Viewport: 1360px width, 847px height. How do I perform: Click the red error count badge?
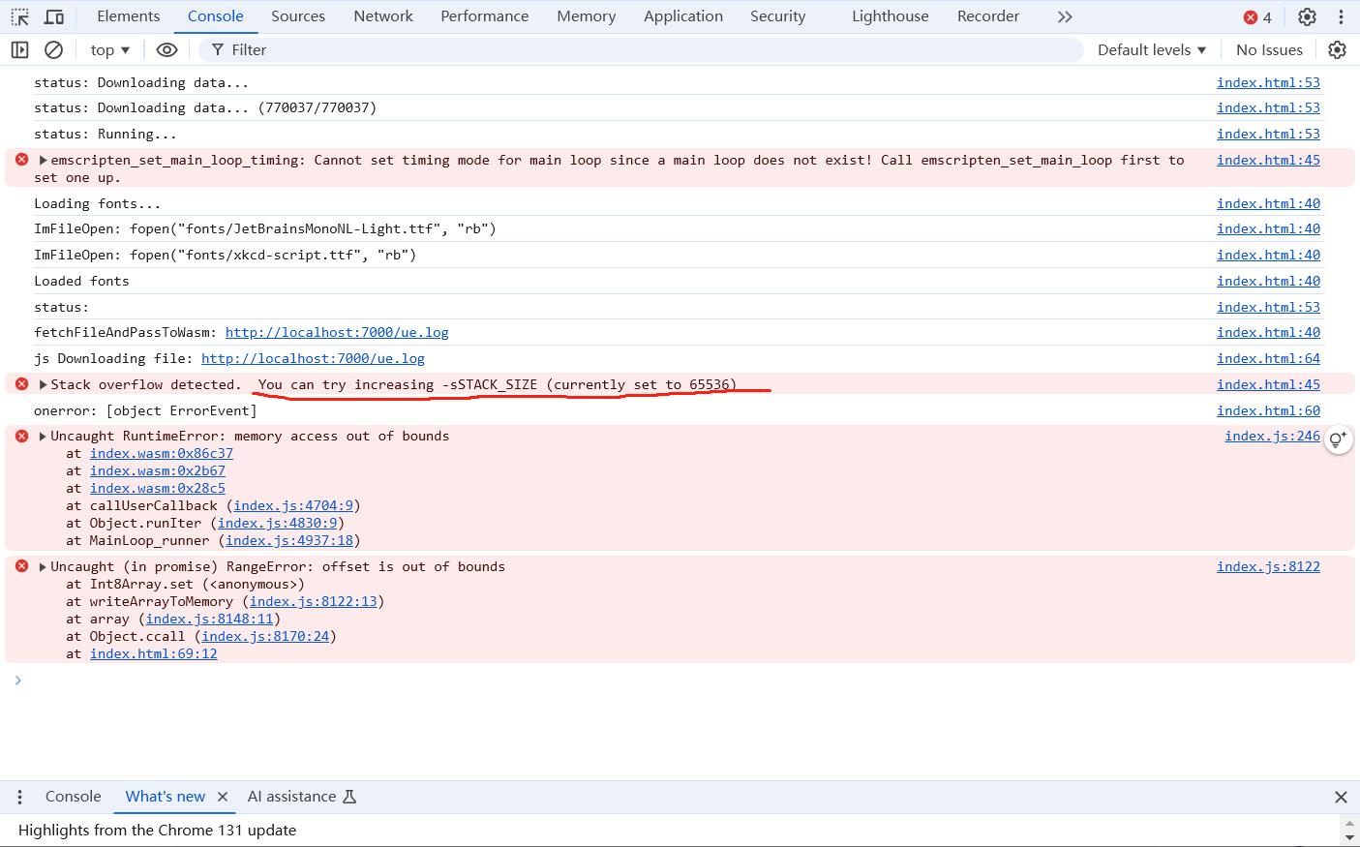(x=1257, y=16)
